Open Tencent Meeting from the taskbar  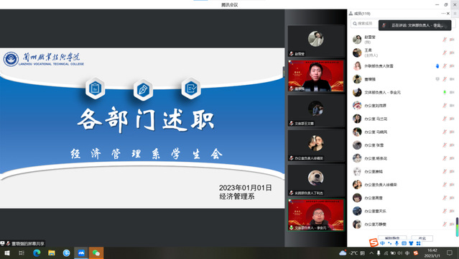pos(81,253)
